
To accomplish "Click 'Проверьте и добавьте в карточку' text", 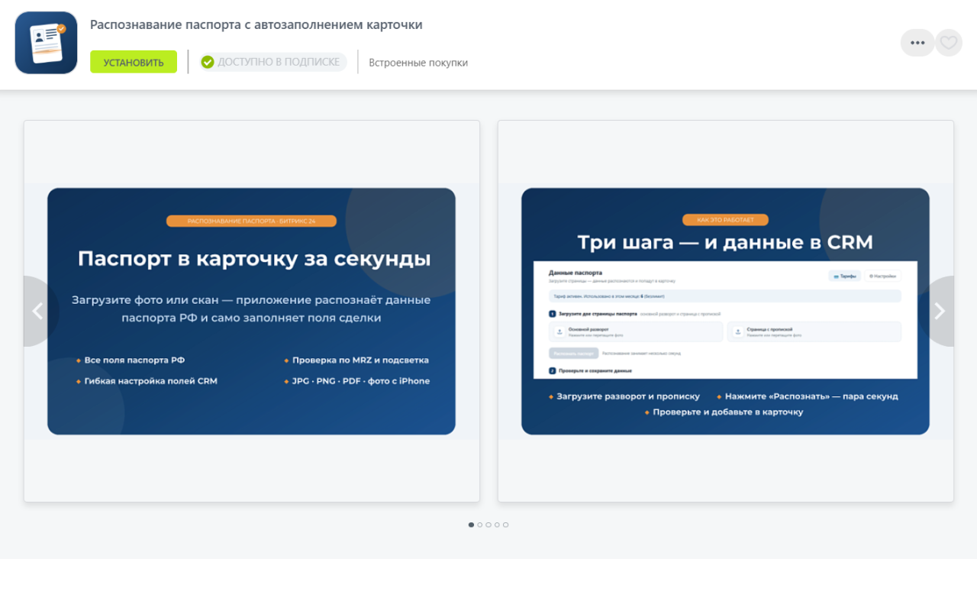I will pyautogui.click(x=728, y=412).
